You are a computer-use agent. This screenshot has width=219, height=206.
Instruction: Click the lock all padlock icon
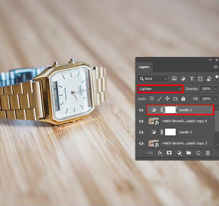183,99
